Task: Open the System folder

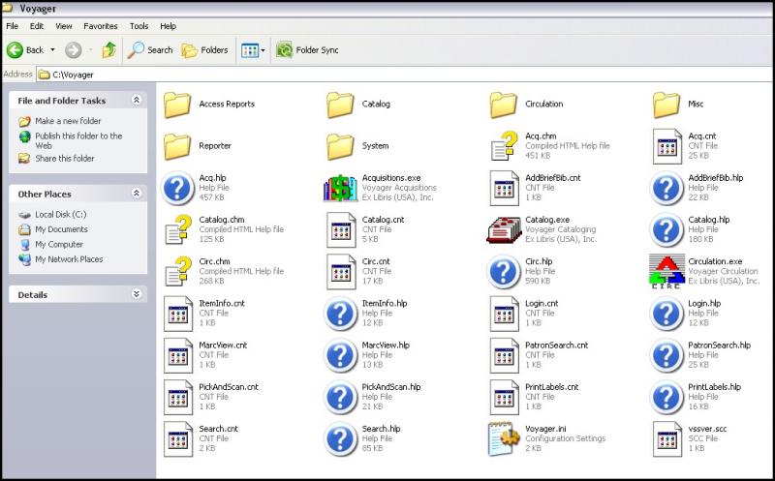Action: [341, 146]
